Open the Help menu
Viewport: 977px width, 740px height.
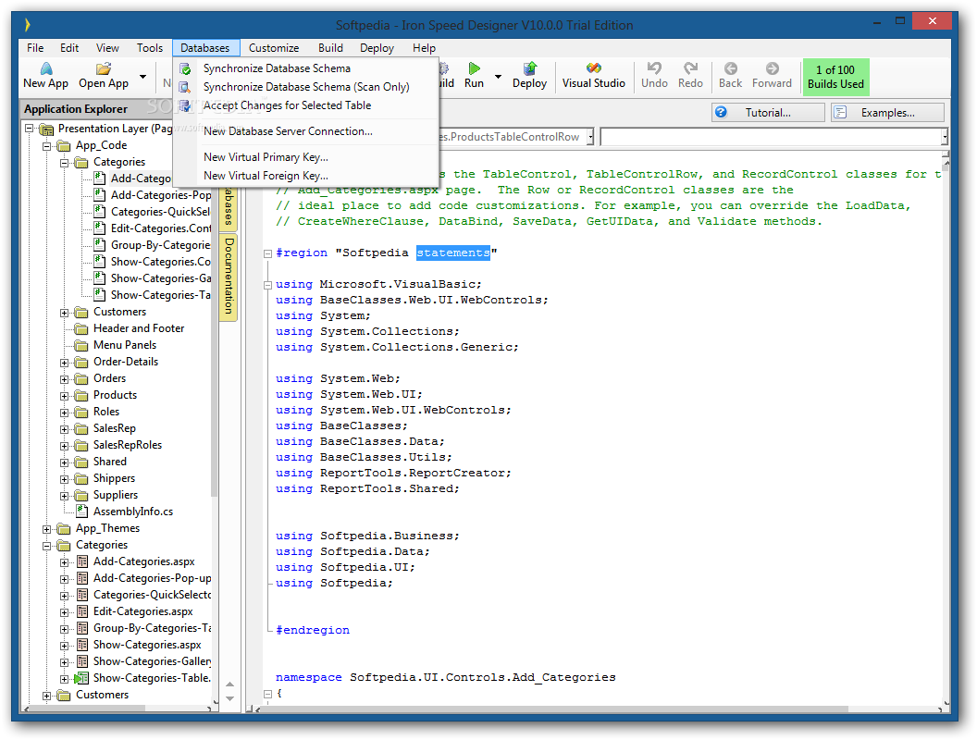[424, 48]
